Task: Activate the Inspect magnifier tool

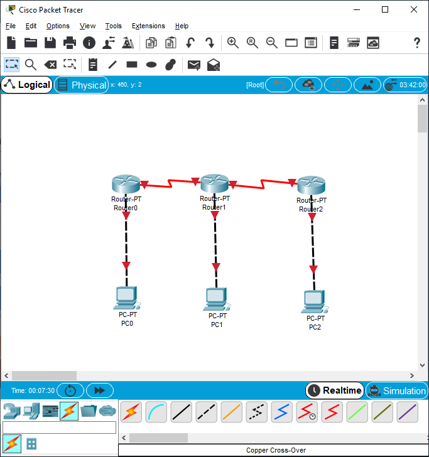Action: pos(31,65)
